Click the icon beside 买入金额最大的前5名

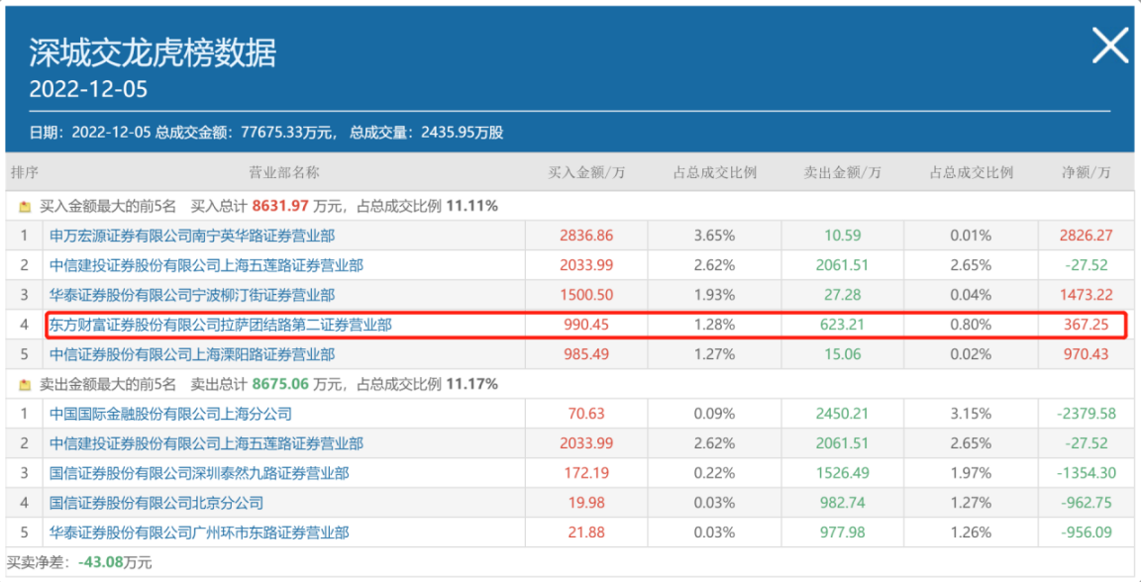coord(25,207)
